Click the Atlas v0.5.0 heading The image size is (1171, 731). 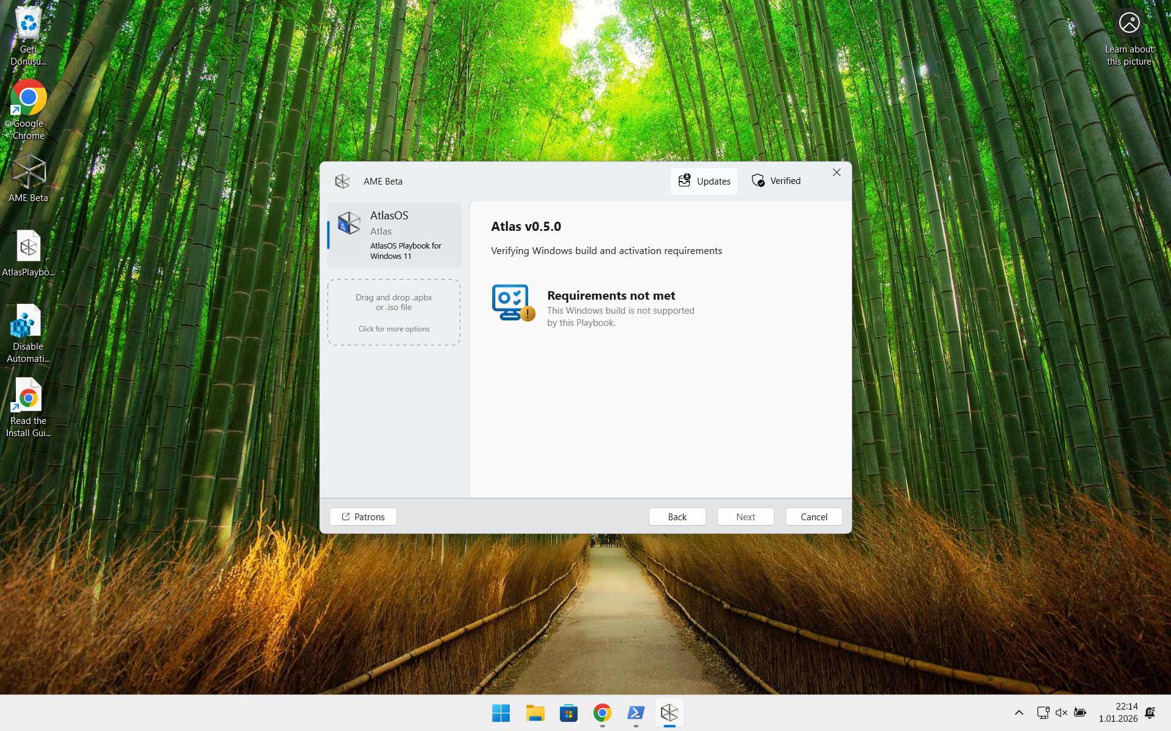click(526, 227)
